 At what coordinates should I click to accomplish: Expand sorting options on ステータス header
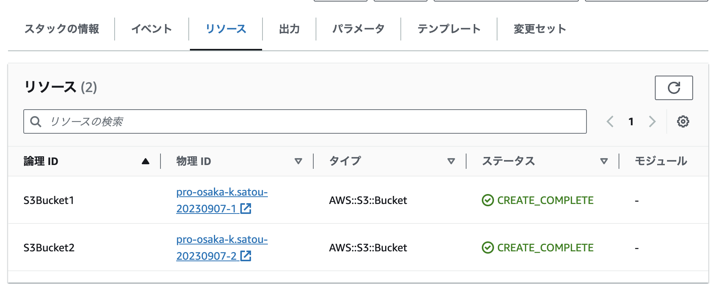(x=604, y=161)
